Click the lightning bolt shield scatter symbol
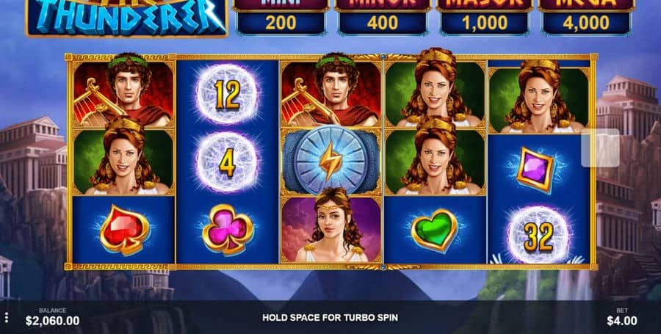Screen dimensions: 661x334 pos(330,161)
